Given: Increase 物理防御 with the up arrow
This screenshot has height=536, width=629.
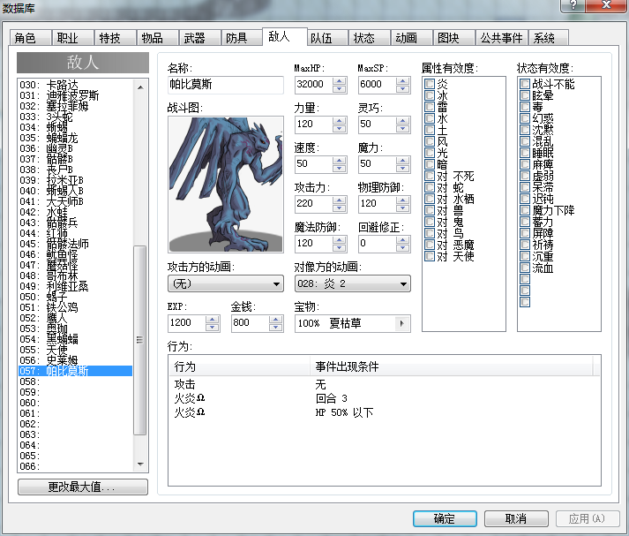Looking at the screenshot, I should pyautogui.click(x=403, y=200).
